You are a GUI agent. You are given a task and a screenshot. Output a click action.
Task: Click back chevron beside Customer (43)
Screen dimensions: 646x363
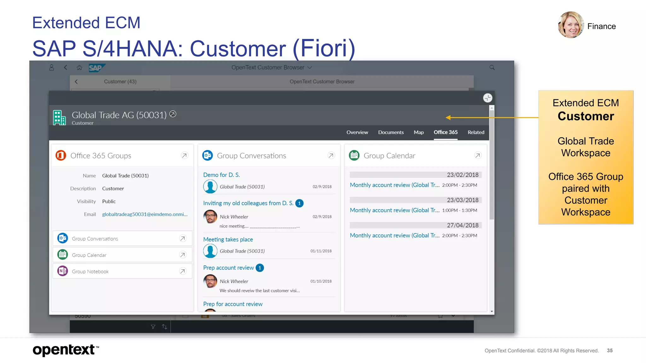click(76, 82)
